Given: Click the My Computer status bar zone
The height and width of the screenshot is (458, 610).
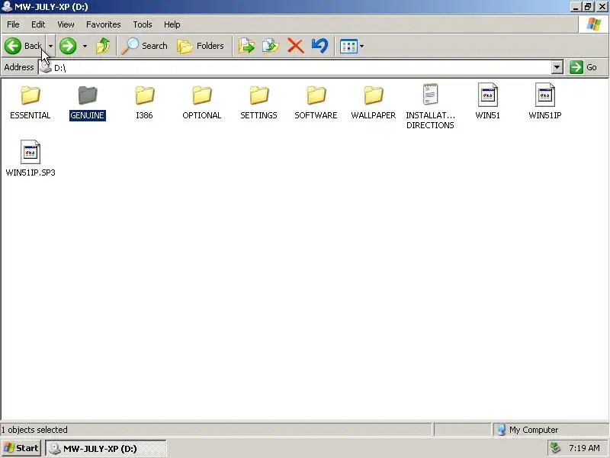Looking at the screenshot, I should click(551, 430).
